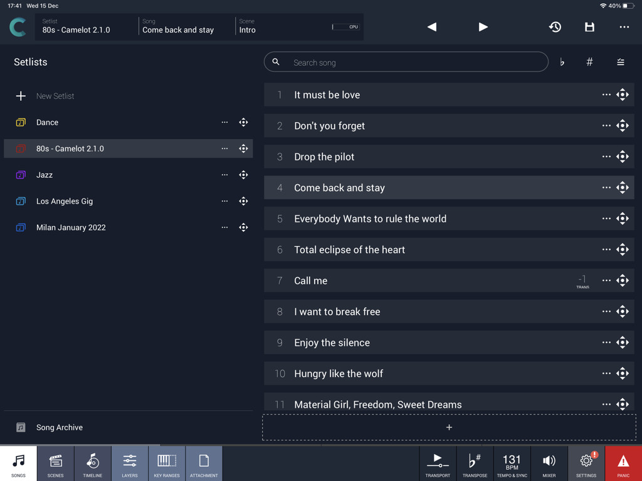Open options menu for the Dance setlist
Viewport: 642px width, 481px height.
point(224,122)
